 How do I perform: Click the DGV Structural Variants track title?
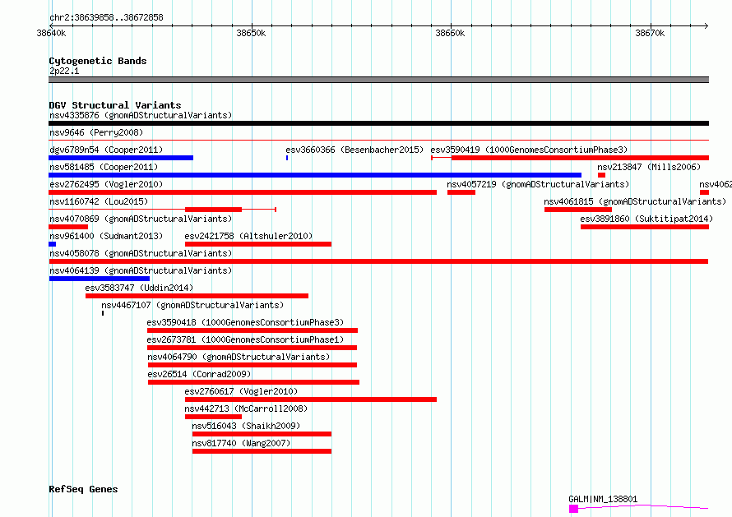(115, 105)
